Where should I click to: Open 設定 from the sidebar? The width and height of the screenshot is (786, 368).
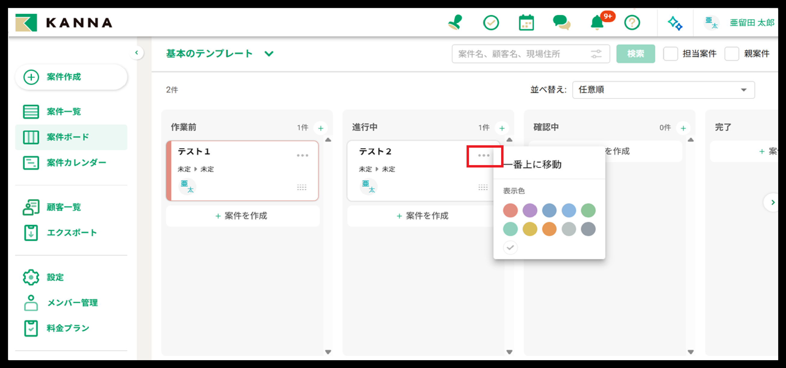pyautogui.click(x=55, y=277)
